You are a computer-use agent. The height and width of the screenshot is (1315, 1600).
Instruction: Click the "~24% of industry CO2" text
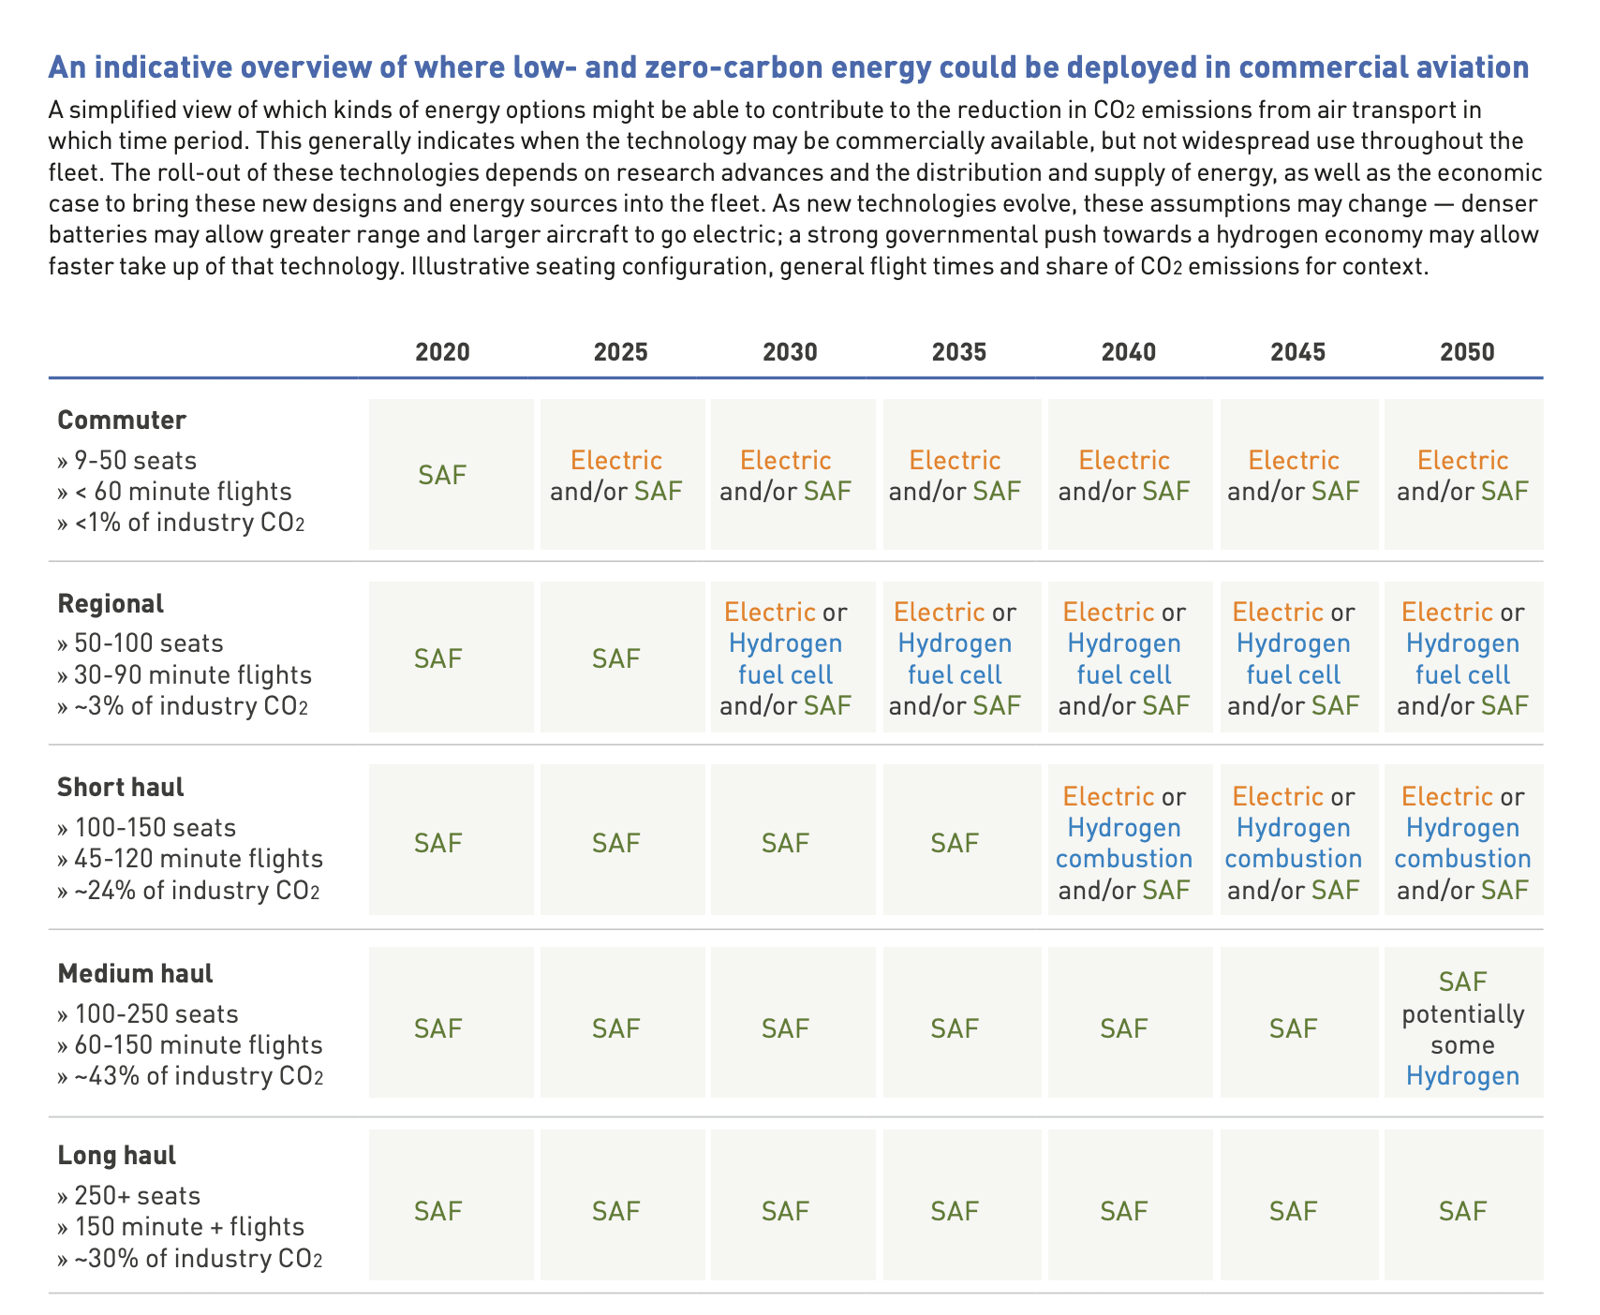pyautogui.click(x=188, y=890)
